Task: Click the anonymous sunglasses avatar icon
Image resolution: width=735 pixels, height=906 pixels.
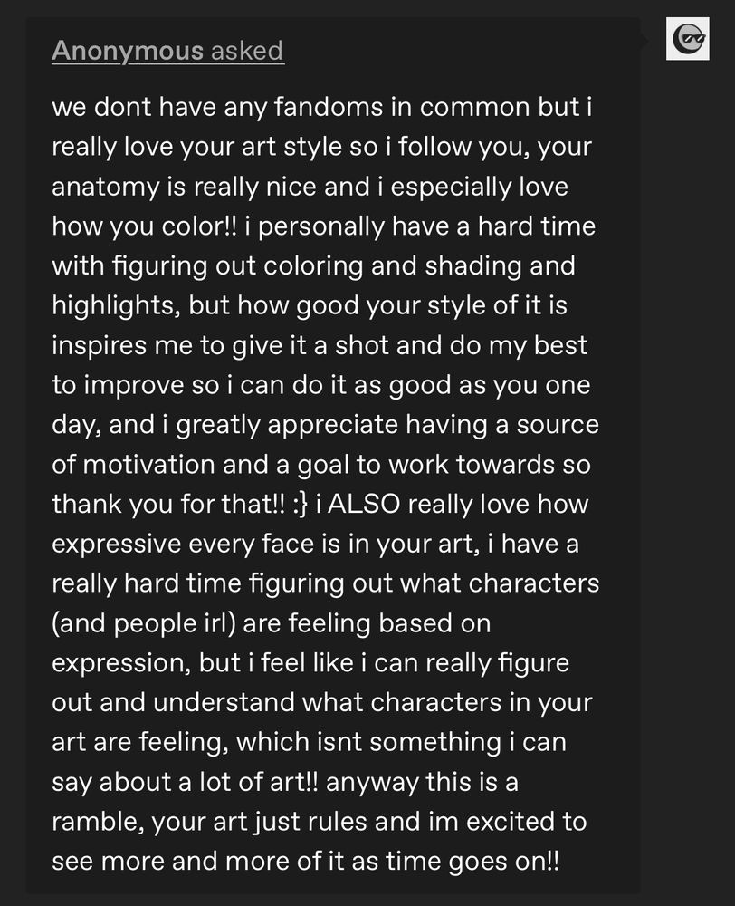Action: coord(687,39)
